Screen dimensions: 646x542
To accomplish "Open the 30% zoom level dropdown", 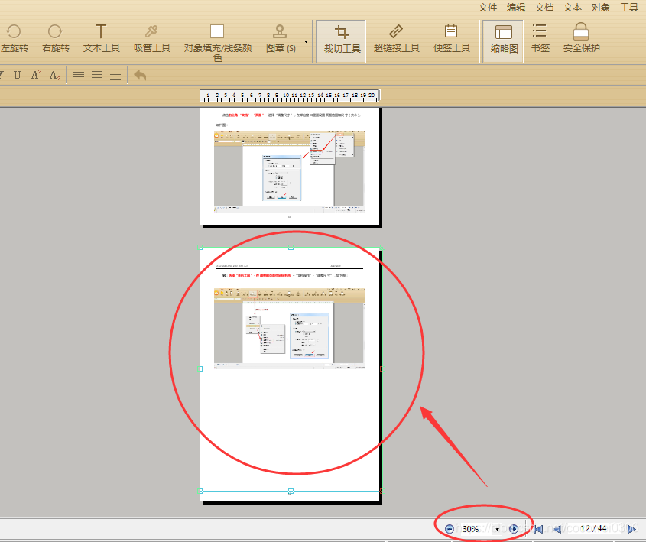I will 497,529.
